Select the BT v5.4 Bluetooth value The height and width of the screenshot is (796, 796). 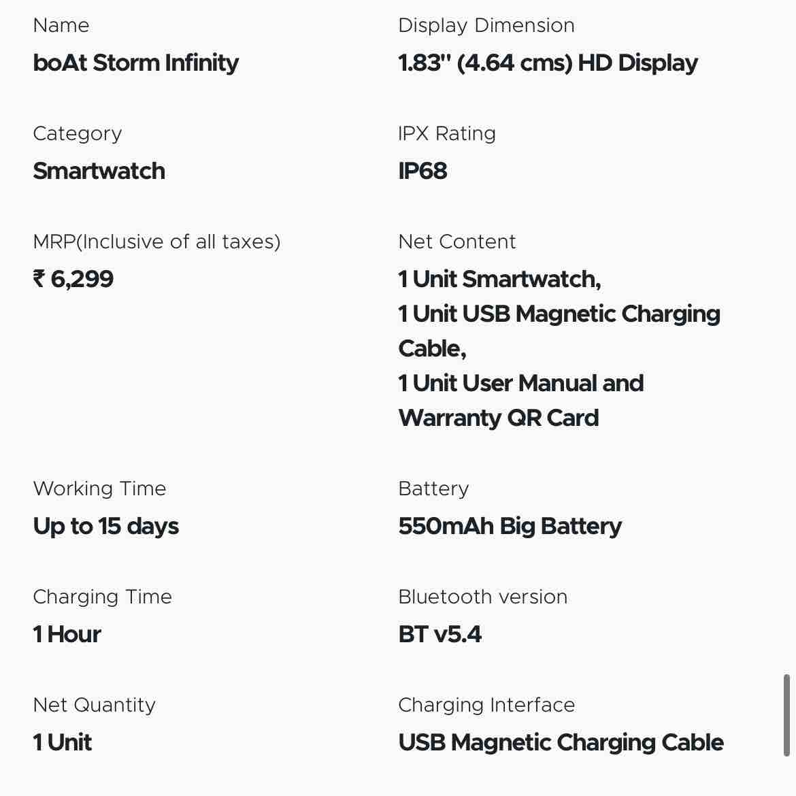tap(440, 634)
